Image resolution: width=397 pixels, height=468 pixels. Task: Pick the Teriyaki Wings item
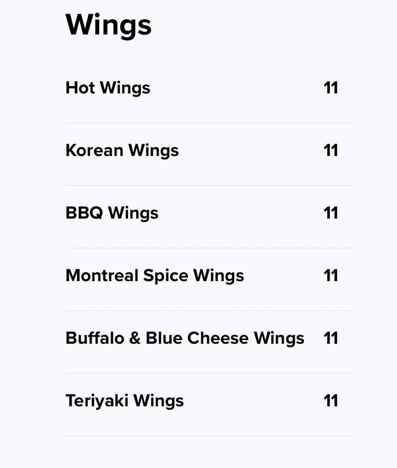(x=125, y=400)
